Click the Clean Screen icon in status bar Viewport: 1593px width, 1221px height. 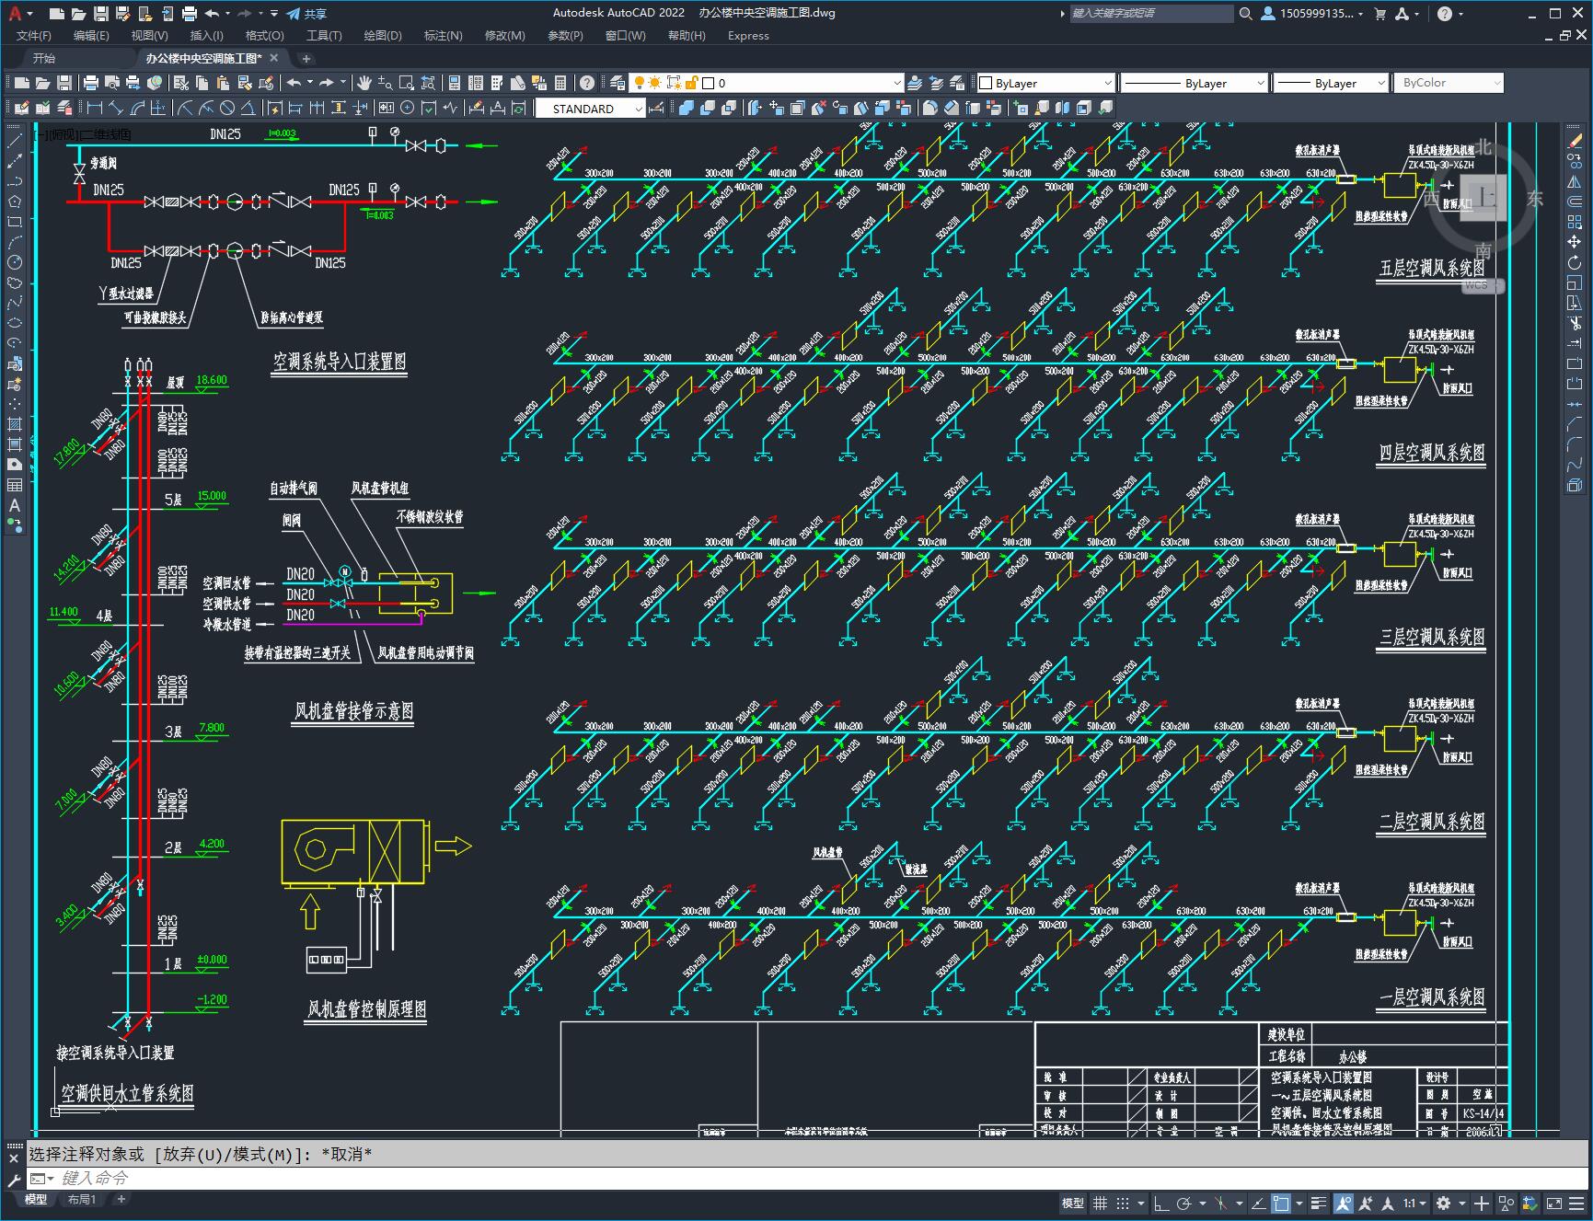click(x=1553, y=1203)
